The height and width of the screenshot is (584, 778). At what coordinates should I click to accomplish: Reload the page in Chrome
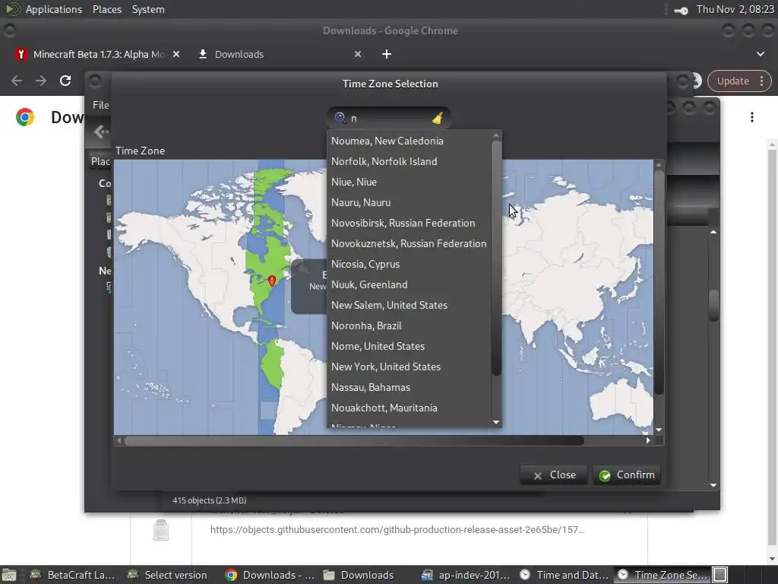[x=65, y=81]
